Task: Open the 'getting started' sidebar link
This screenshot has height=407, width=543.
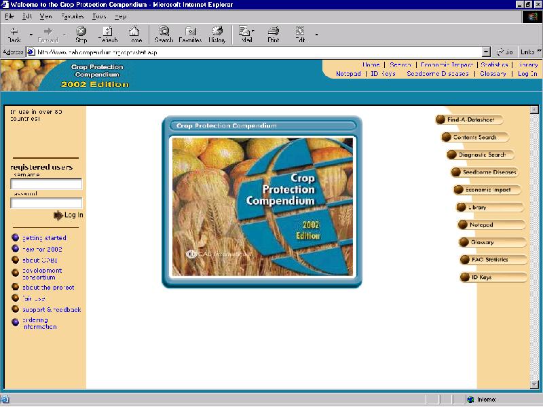Action: pyautogui.click(x=44, y=238)
